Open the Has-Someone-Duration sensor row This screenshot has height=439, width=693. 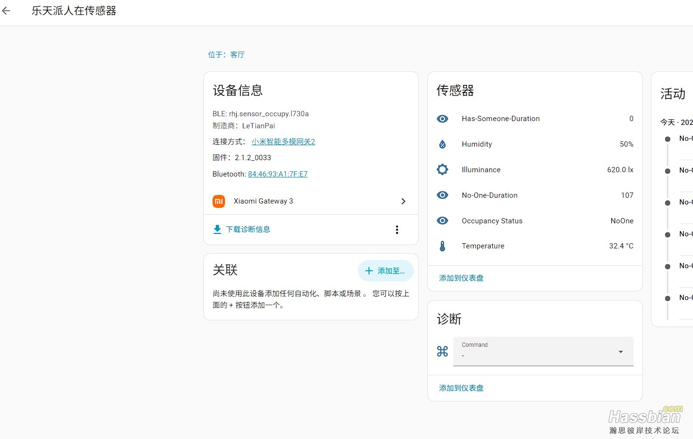coord(535,119)
